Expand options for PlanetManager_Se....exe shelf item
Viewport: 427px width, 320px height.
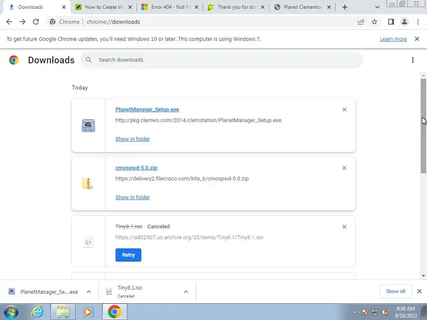pyautogui.click(x=89, y=292)
